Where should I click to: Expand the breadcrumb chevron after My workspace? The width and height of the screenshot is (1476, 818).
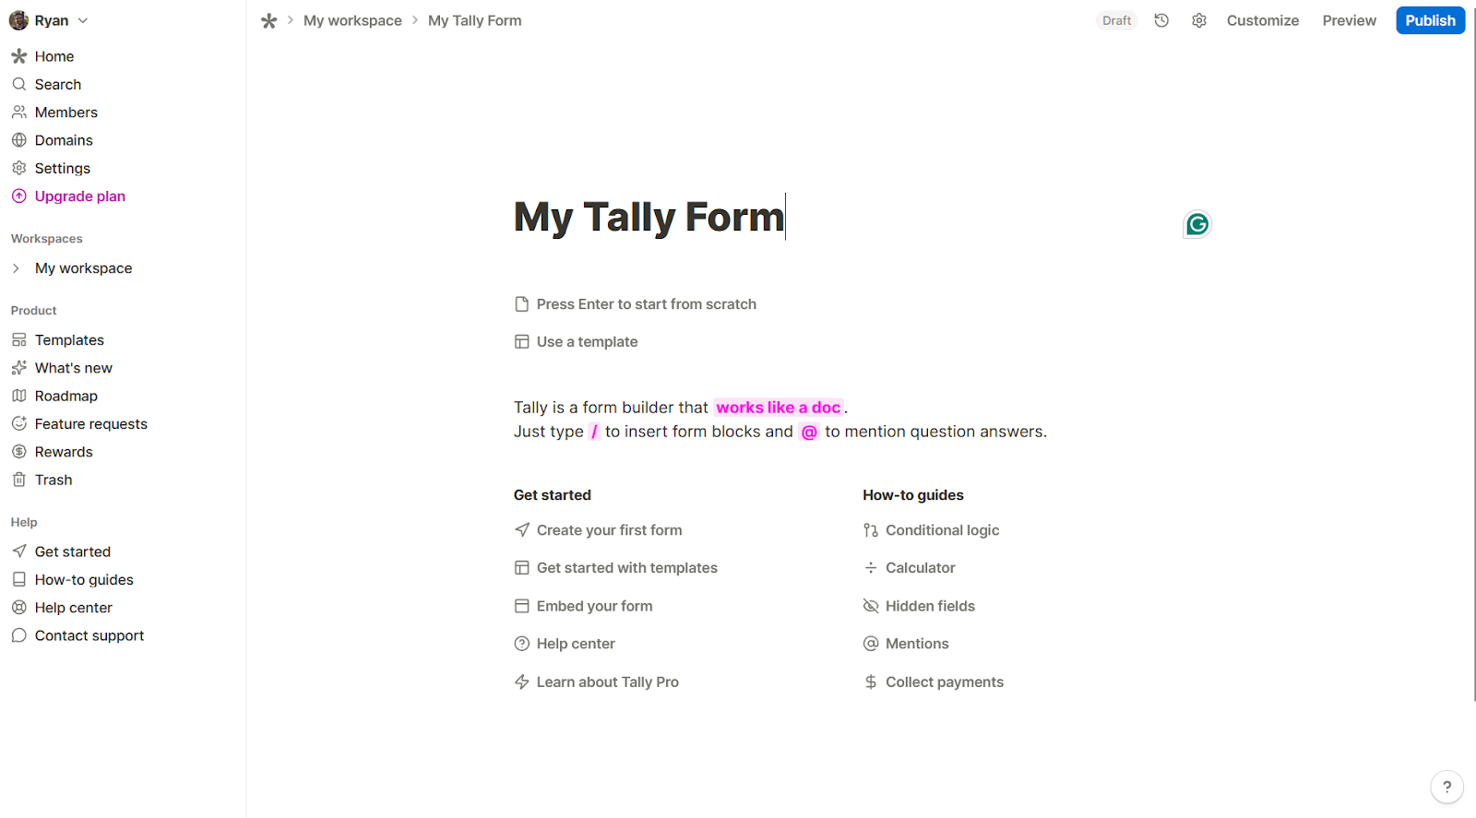click(413, 19)
